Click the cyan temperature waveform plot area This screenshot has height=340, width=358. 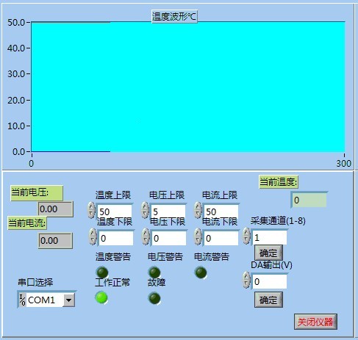188,87
